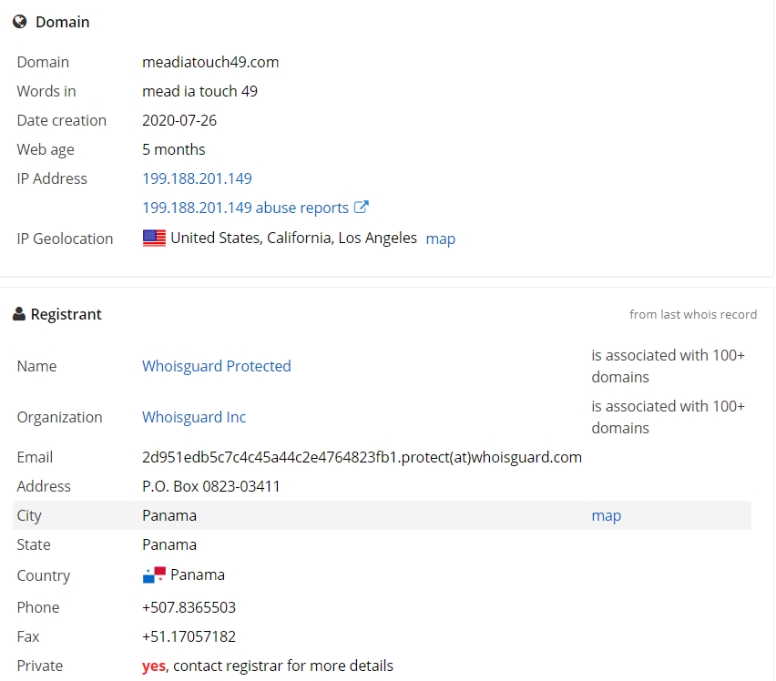The image size is (776, 681).
Task: Open map link in the City row
Action: [607, 516]
